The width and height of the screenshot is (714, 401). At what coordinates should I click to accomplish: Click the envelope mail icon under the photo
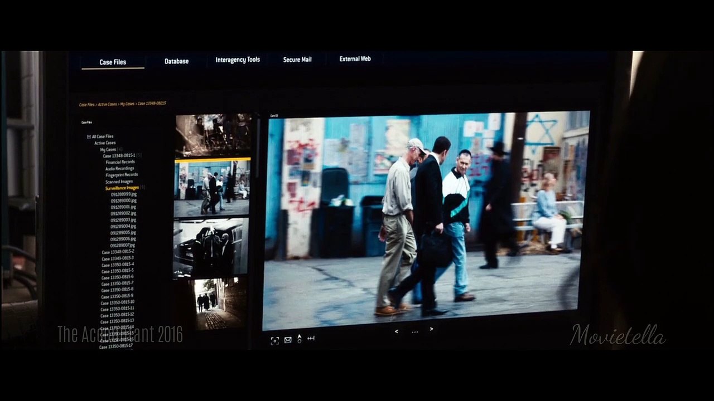click(288, 340)
